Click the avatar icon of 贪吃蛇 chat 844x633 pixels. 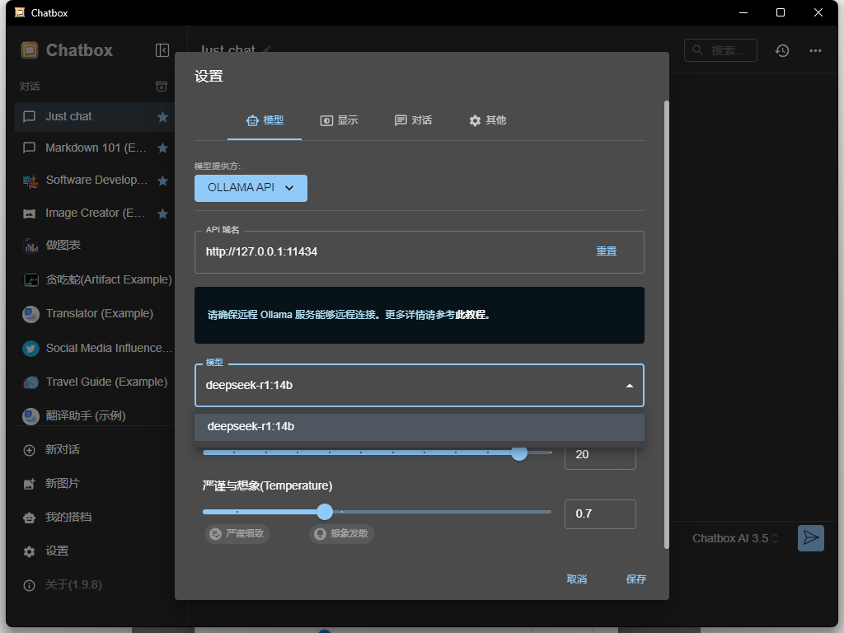pyautogui.click(x=30, y=280)
